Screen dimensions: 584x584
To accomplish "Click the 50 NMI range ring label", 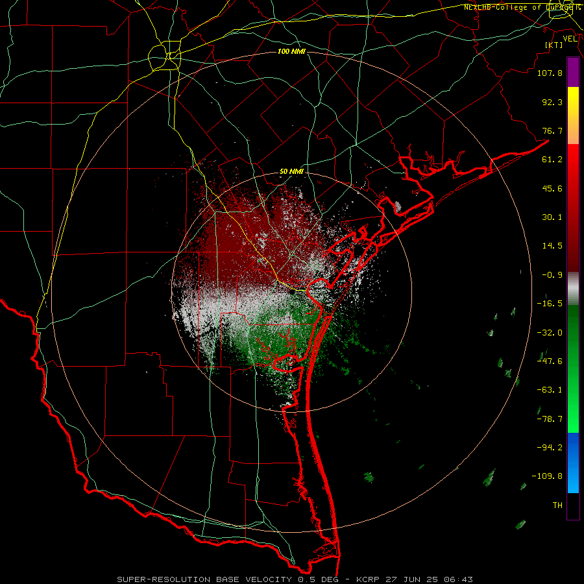I will pyautogui.click(x=291, y=172).
